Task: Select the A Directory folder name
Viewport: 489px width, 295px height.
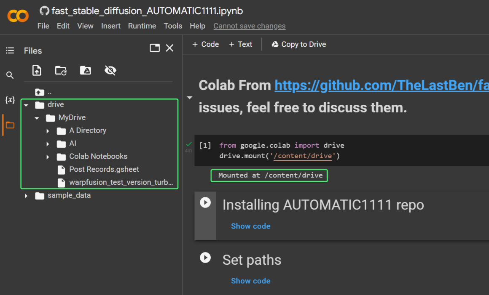Action: click(x=88, y=130)
